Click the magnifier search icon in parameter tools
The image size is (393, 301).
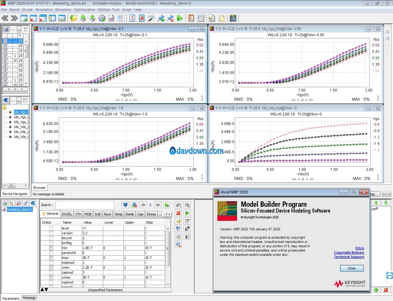tap(178, 244)
